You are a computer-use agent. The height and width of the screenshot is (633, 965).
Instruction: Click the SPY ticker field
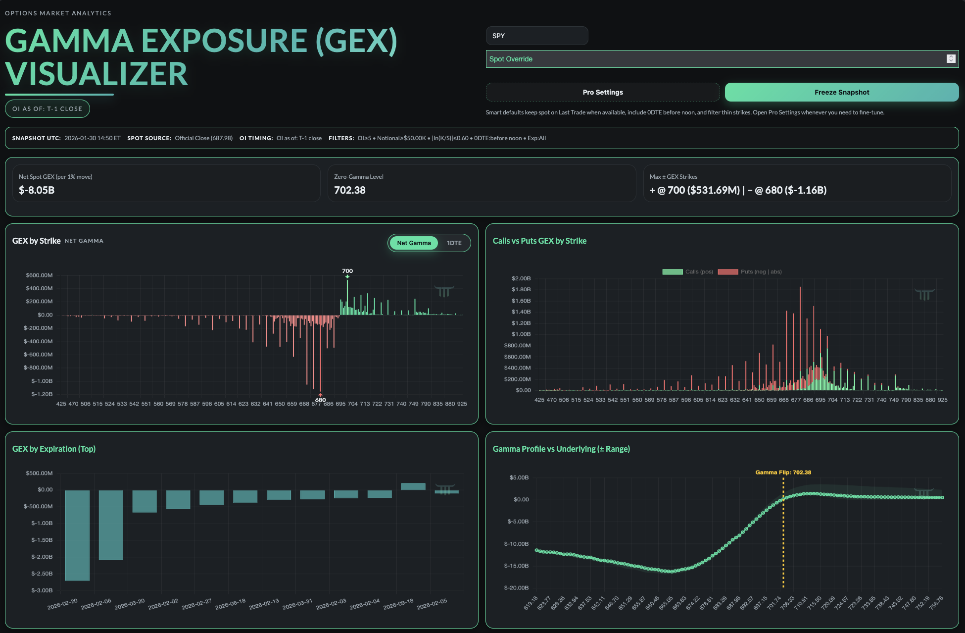tap(536, 36)
